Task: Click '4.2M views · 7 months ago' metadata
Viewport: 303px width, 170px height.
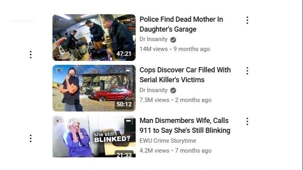Action: coord(175,151)
